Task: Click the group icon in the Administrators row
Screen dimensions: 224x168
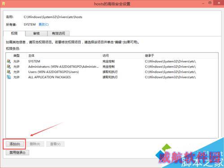Action: [x=9, y=66]
